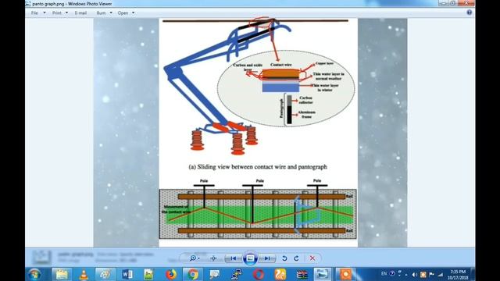Rotate the image counterclockwise

click(284, 258)
